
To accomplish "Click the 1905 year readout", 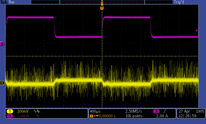I will coord(200,111).
